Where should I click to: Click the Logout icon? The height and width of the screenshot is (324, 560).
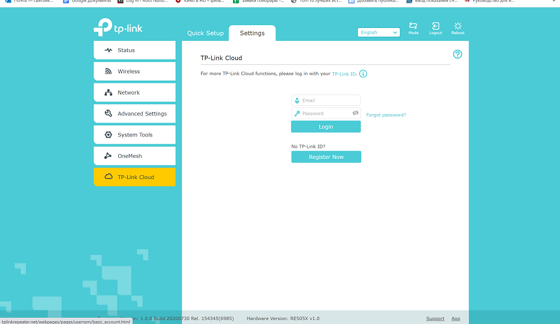pyautogui.click(x=436, y=26)
